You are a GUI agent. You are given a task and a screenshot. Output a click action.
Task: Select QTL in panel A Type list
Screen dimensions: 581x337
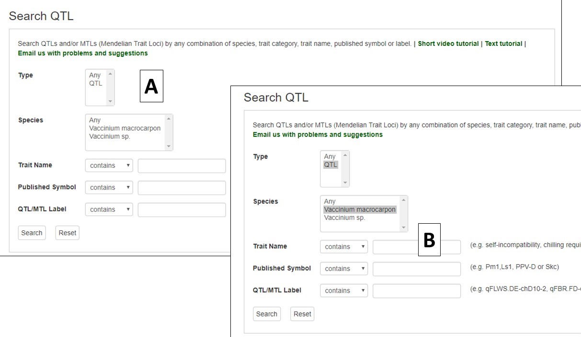click(x=95, y=83)
